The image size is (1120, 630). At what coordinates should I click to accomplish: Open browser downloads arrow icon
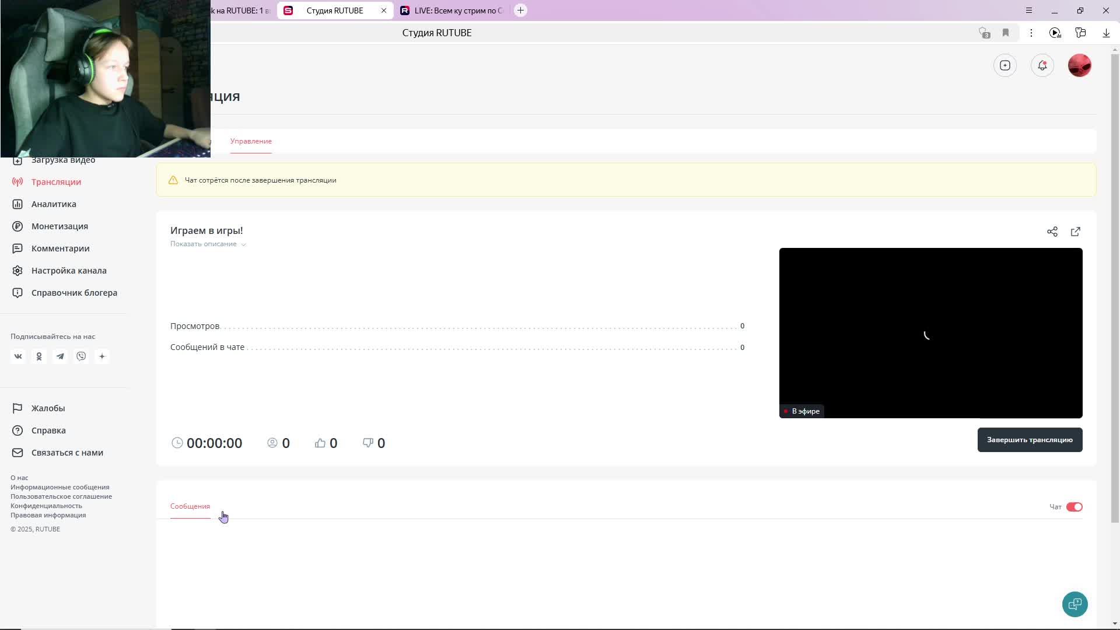1106,33
